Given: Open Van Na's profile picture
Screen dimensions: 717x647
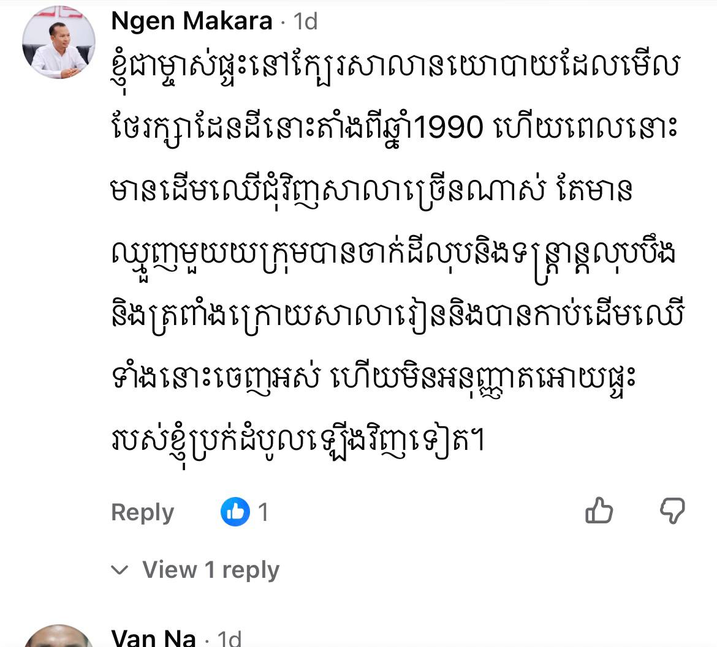Looking at the screenshot, I should [x=59, y=635].
